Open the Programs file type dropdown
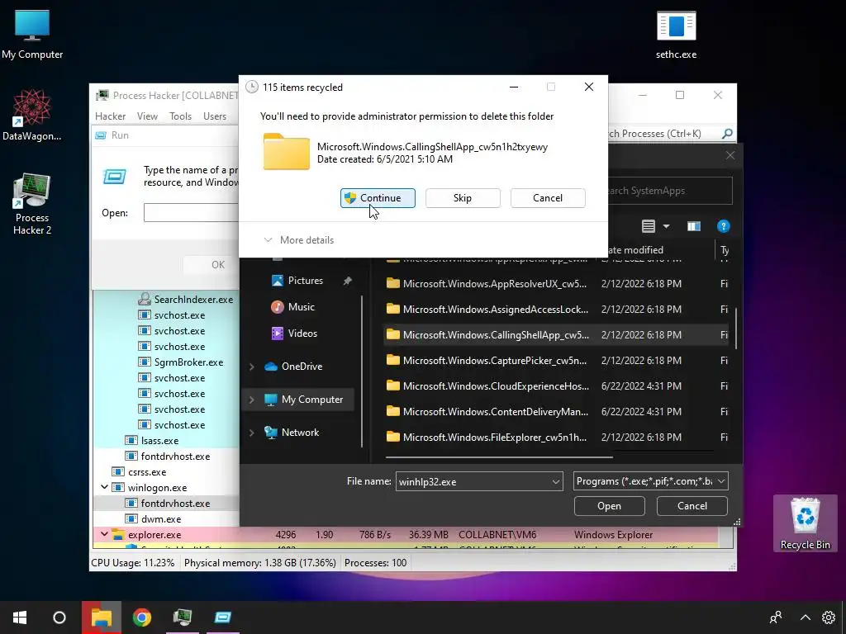Image resolution: width=846 pixels, height=634 pixels. click(x=651, y=481)
